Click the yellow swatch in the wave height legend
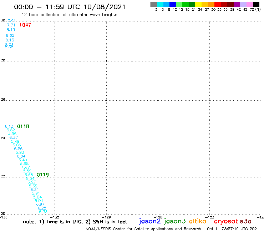This screenshot has height=232, width=264. 198,4
